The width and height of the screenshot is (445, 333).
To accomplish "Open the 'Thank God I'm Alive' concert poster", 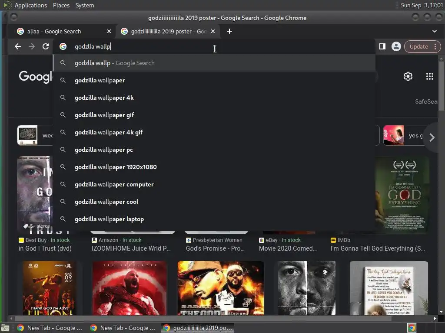I will point(50,288).
